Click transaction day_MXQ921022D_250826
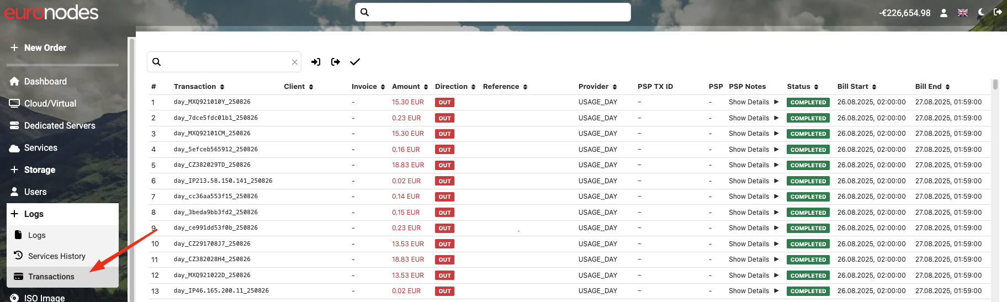Viewport: 1007px width, 302px height. click(x=212, y=275)
